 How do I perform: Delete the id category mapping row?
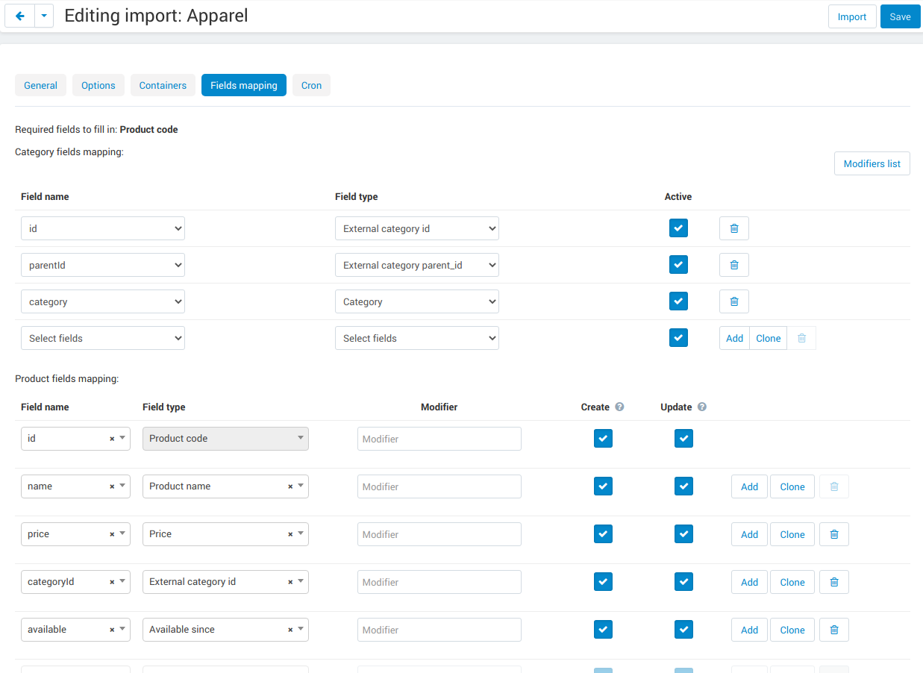pyautogui.click(x=733, y=228)
